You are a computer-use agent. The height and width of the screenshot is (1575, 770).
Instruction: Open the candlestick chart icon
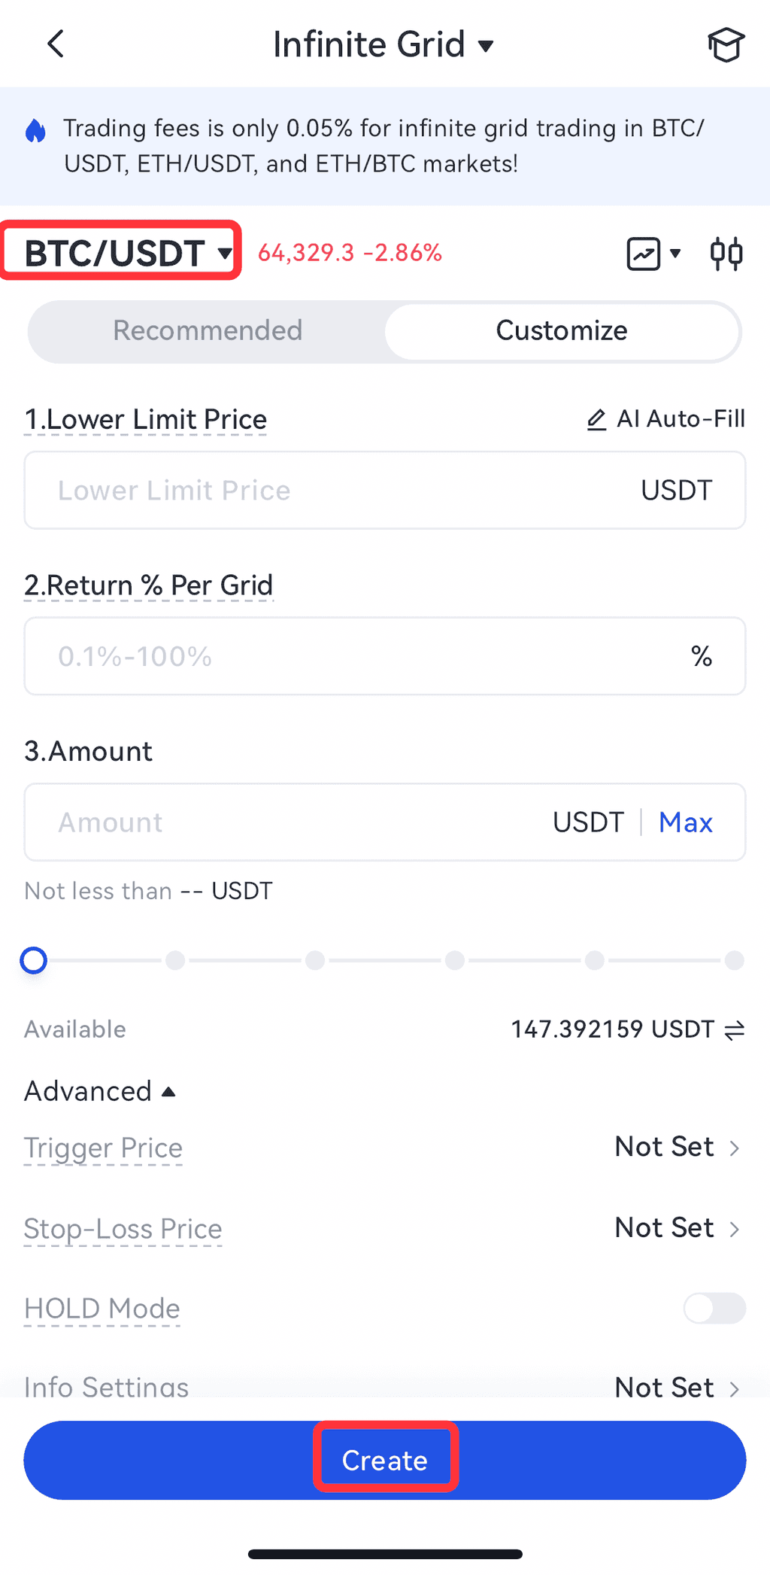[x=726, y=254]
